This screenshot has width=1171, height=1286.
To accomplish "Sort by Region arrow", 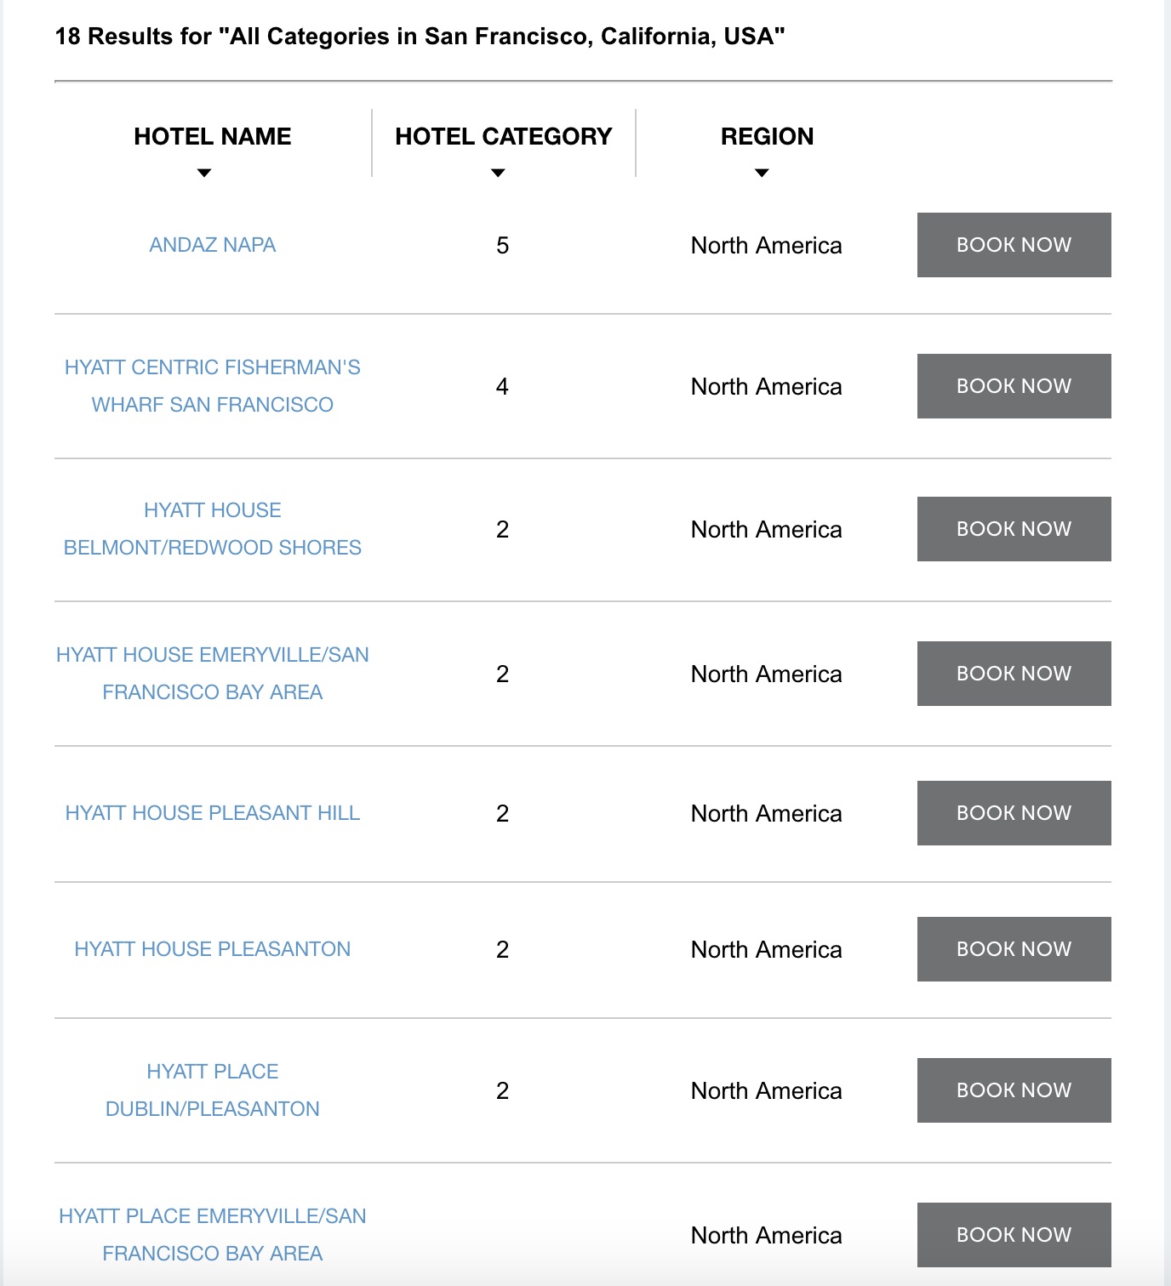I will 763,173.
